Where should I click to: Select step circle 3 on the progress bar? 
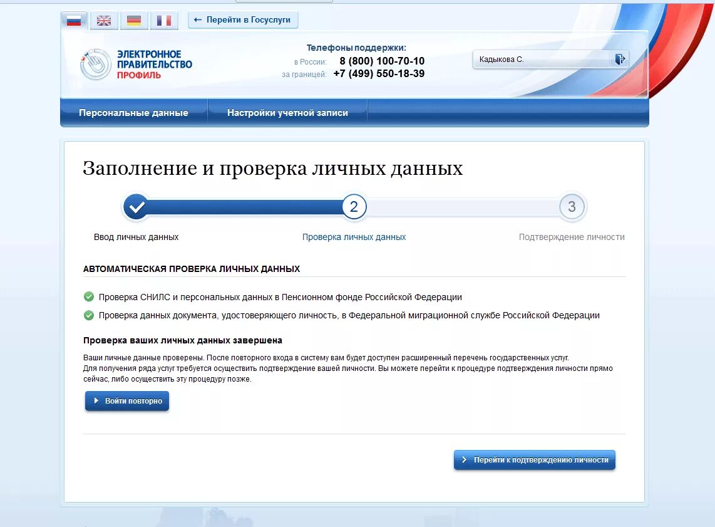[x=572, y=206]
